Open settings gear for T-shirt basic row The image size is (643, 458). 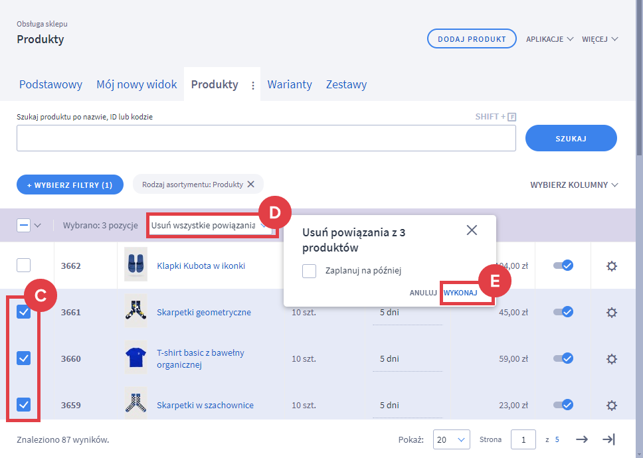611,359
